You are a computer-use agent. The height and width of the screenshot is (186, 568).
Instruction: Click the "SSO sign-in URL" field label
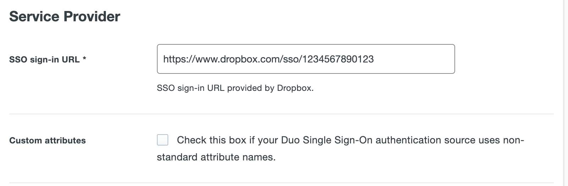[44, 60]
